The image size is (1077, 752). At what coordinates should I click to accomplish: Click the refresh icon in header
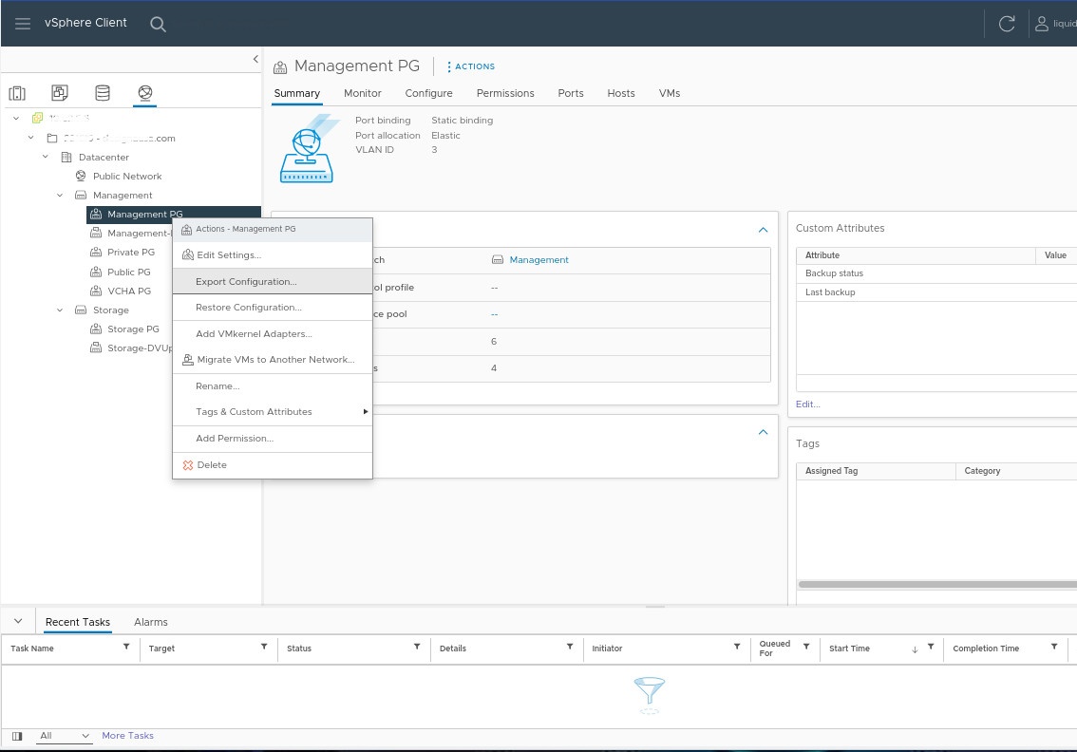(x=1007, y=24)
